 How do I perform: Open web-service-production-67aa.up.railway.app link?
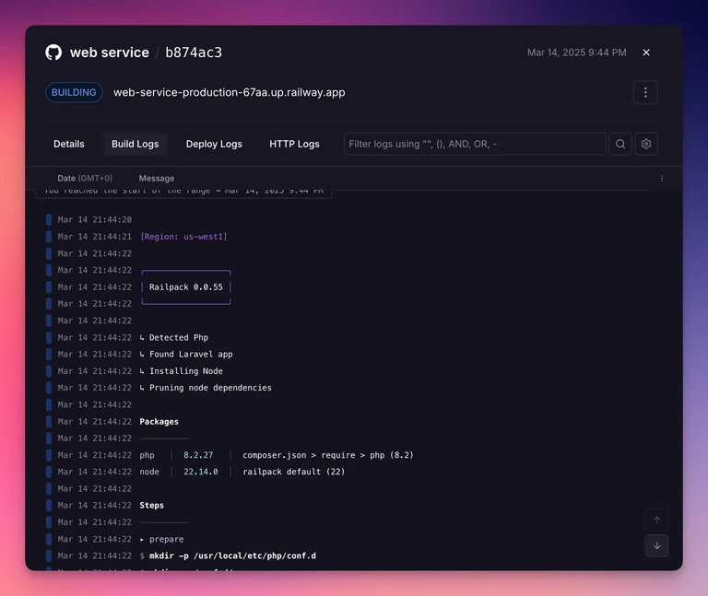(x=229, y=92)
